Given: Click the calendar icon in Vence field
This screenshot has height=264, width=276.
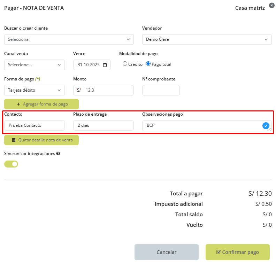Looking at the screenshot, I should tap(105, 65).
